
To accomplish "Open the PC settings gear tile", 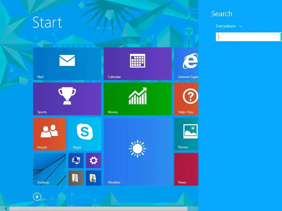I will click(x=94, y=160).
